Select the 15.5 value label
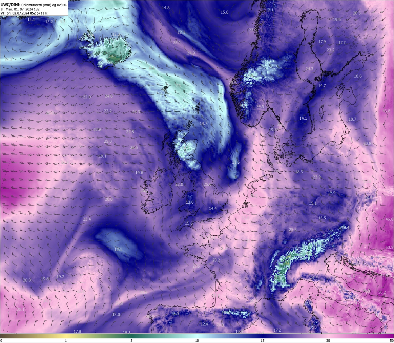Image resolution: width=394 pixels, height=343 pixels. click(x=322, y=218)
